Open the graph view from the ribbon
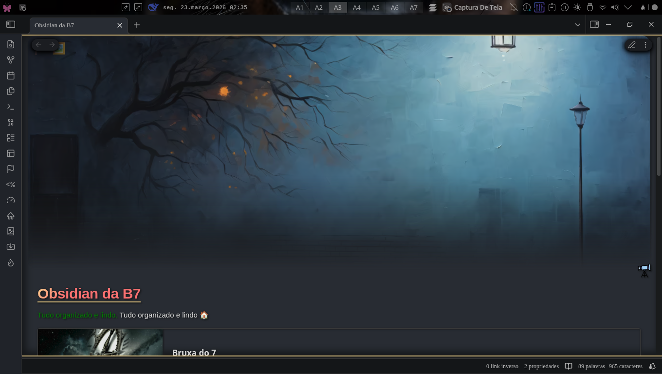This screenshot has height=374, width=662. [11, 59]
